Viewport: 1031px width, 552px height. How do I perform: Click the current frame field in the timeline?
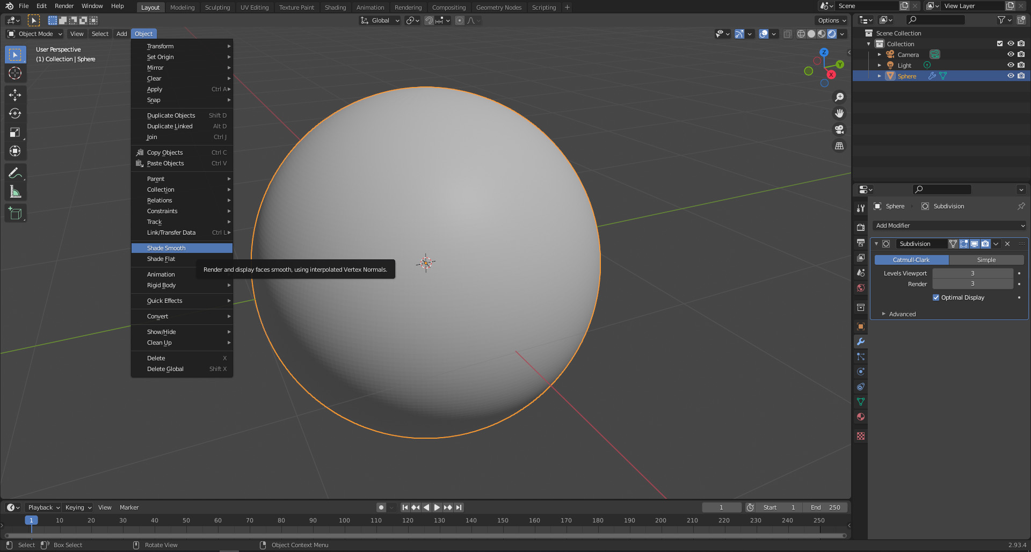722,507
